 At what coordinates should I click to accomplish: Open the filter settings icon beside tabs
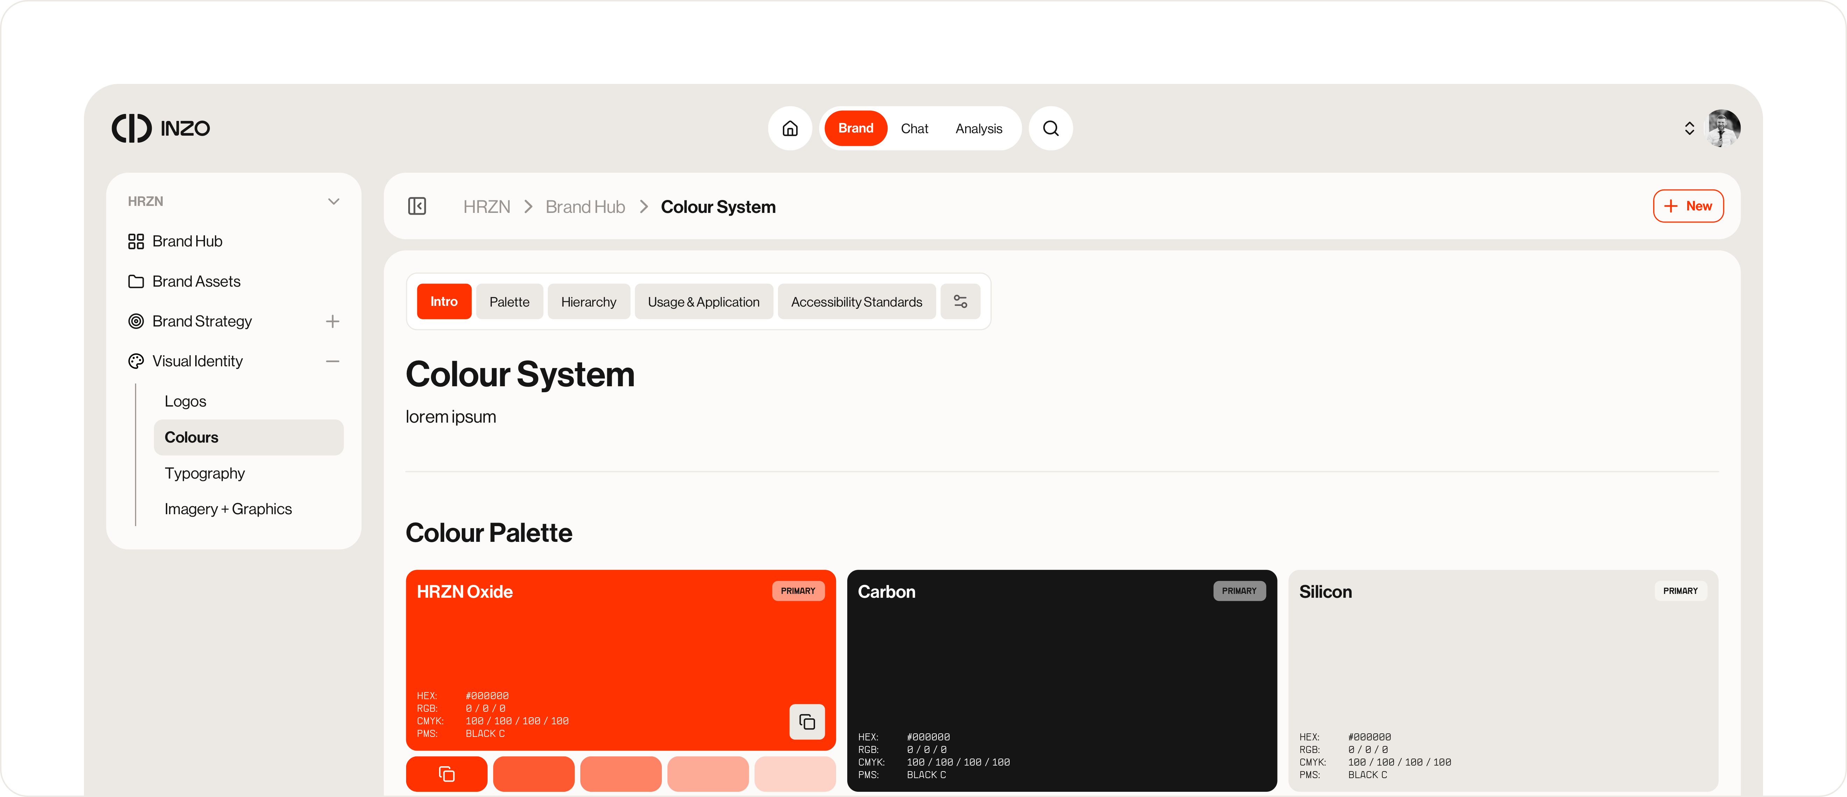960,301
